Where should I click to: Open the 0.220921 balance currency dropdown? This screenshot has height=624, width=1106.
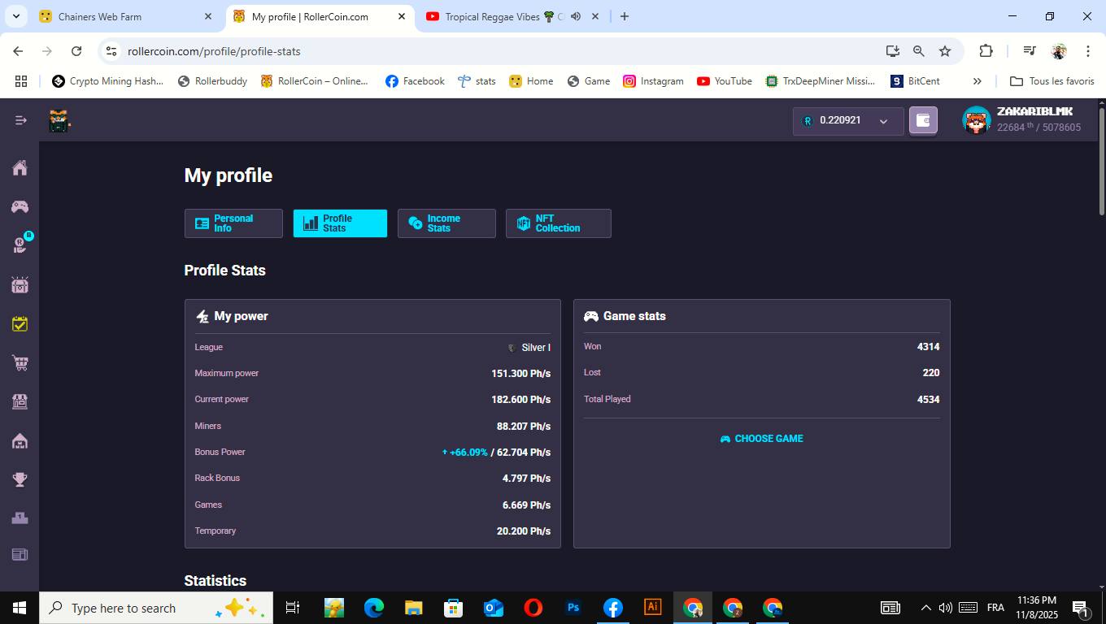point(848,121)
